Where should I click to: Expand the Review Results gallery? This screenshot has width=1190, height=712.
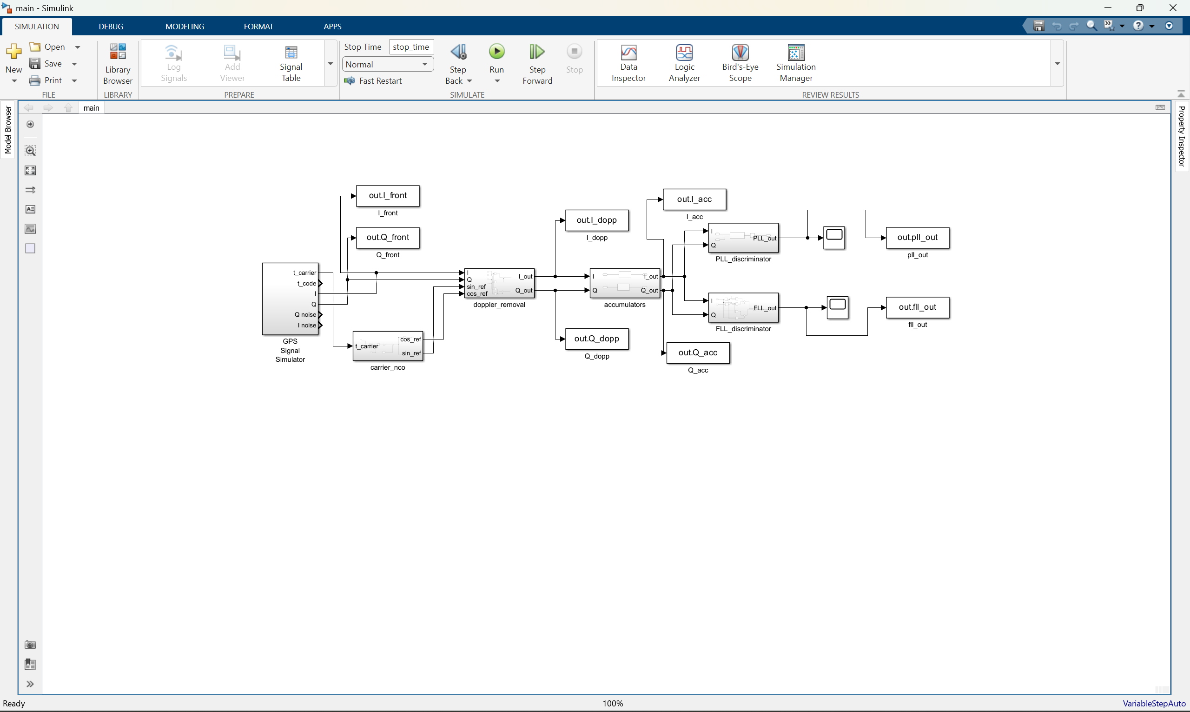pyautogui.click(x=1057, y=64)
